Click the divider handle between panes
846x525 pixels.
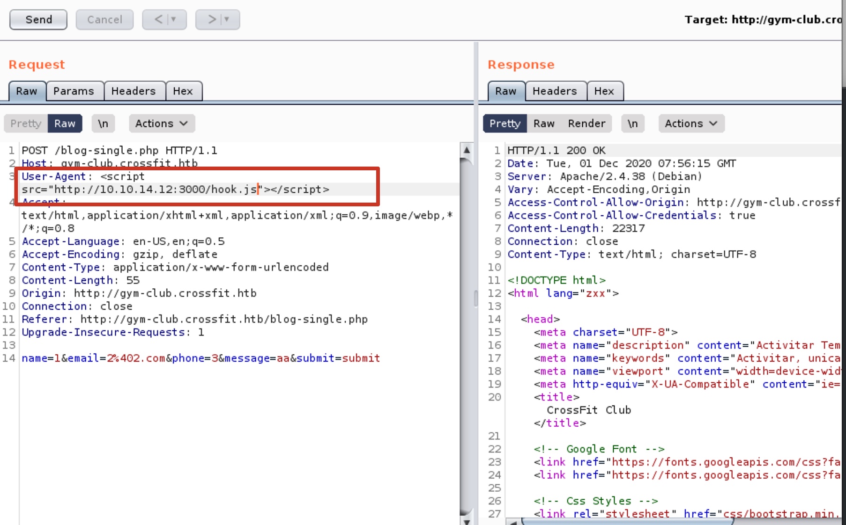[x=476, y=298]
